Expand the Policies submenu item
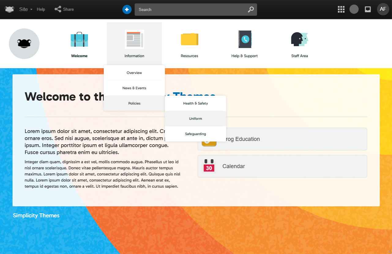392x254 pixels. [x=134, y=103]
